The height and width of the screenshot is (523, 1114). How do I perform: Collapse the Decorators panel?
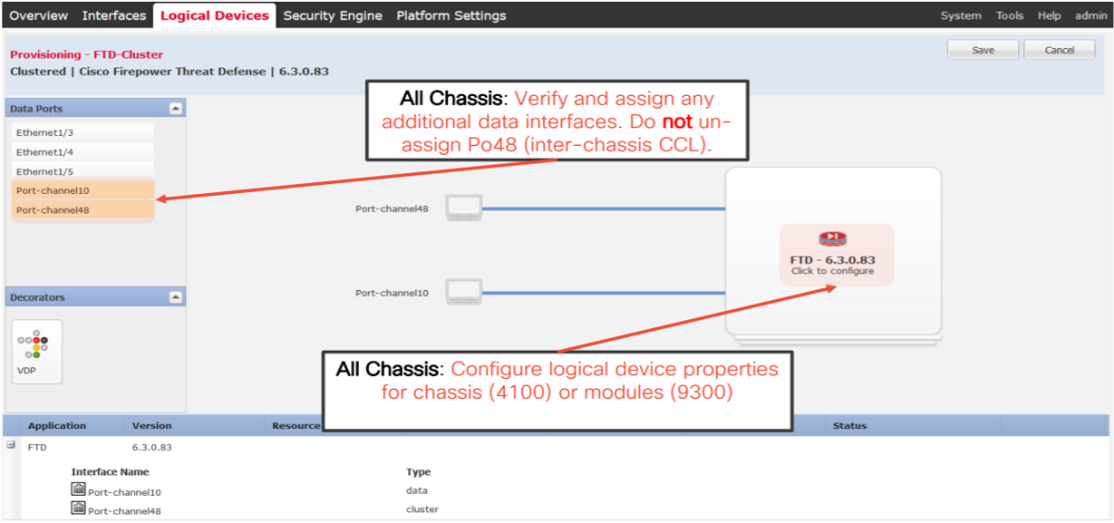point(176,297)
